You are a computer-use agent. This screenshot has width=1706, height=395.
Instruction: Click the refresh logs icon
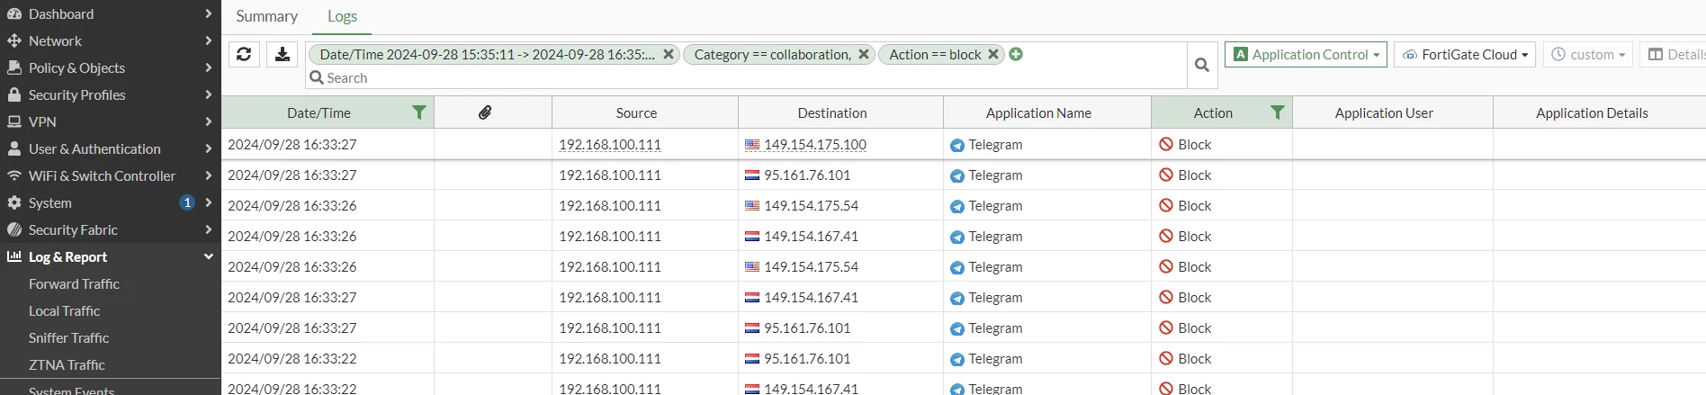[x=244, y=54]
